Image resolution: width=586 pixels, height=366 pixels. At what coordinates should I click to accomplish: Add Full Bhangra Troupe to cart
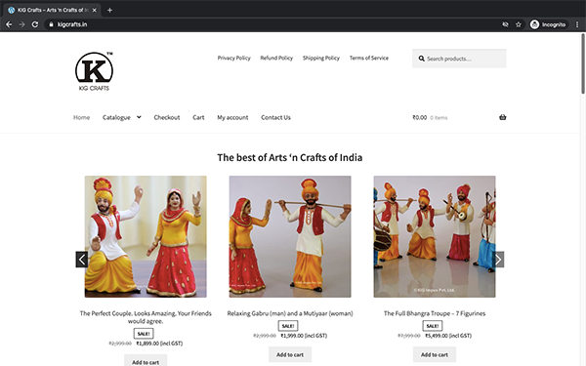pos(435,354)
